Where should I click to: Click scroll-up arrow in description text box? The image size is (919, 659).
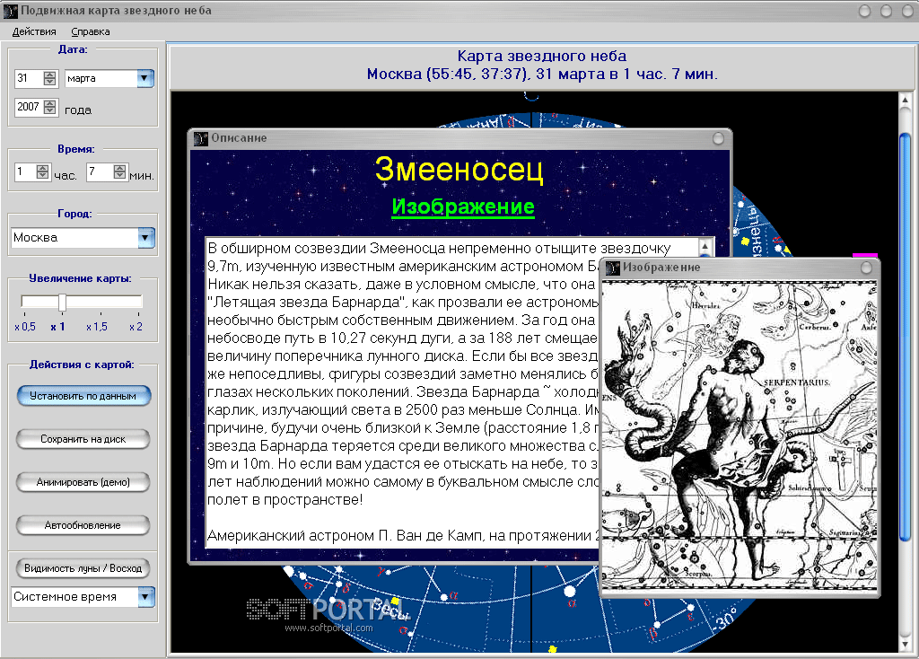tap(705, 245)
